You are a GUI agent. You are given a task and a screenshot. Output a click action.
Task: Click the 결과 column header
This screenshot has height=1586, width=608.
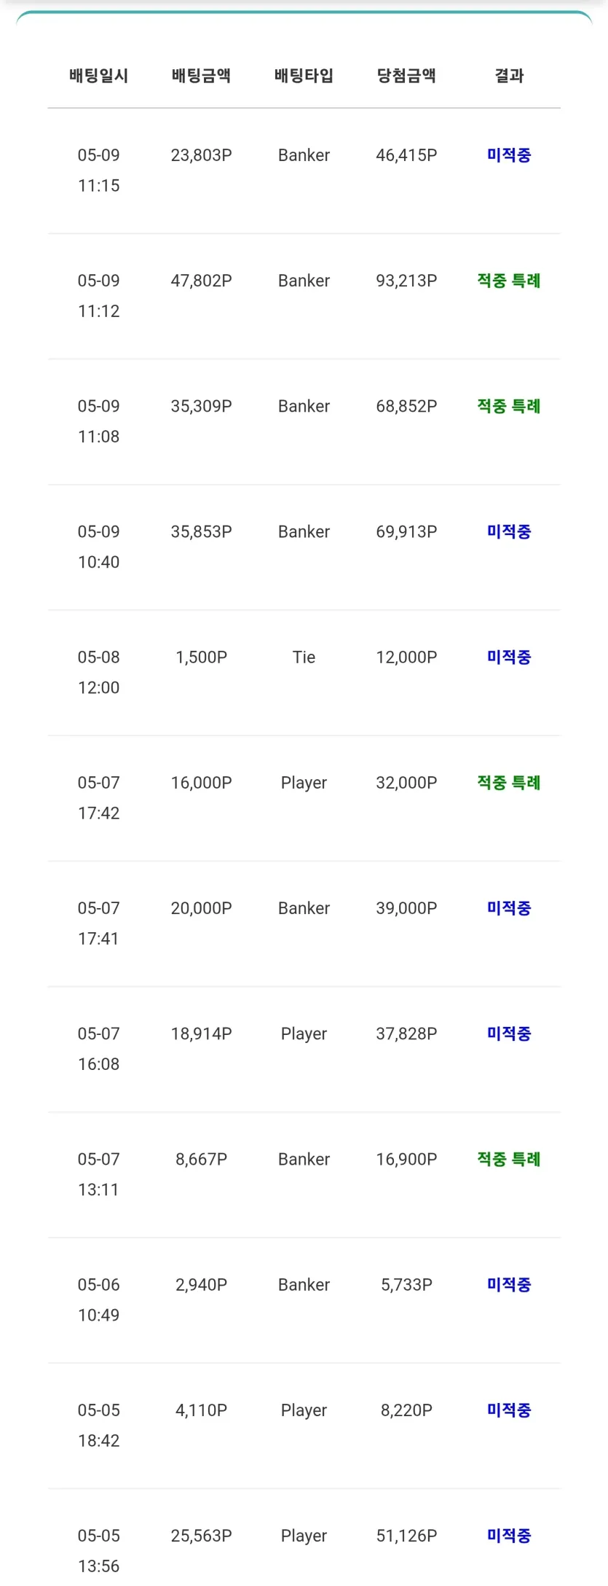point(509,76)
